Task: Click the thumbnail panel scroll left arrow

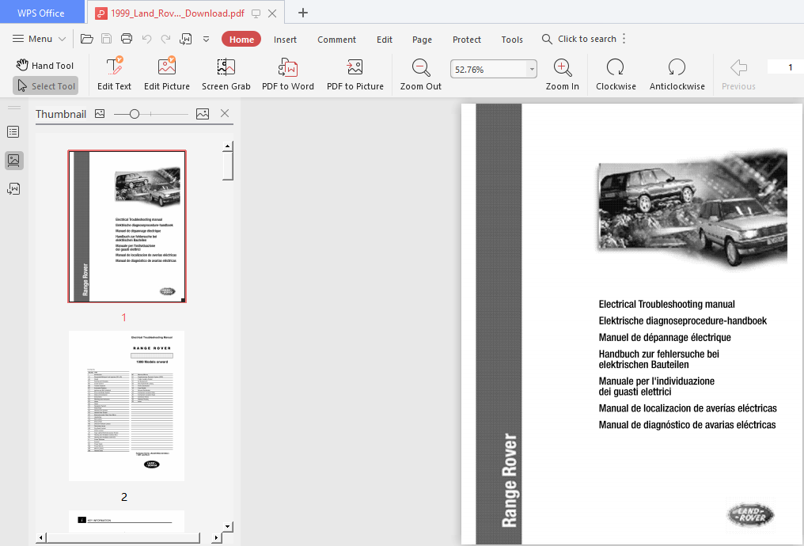Action: tap(41, 538)
